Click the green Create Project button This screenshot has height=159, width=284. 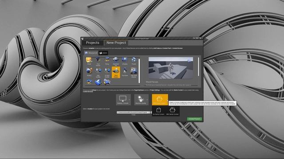(x=194, y=119)
